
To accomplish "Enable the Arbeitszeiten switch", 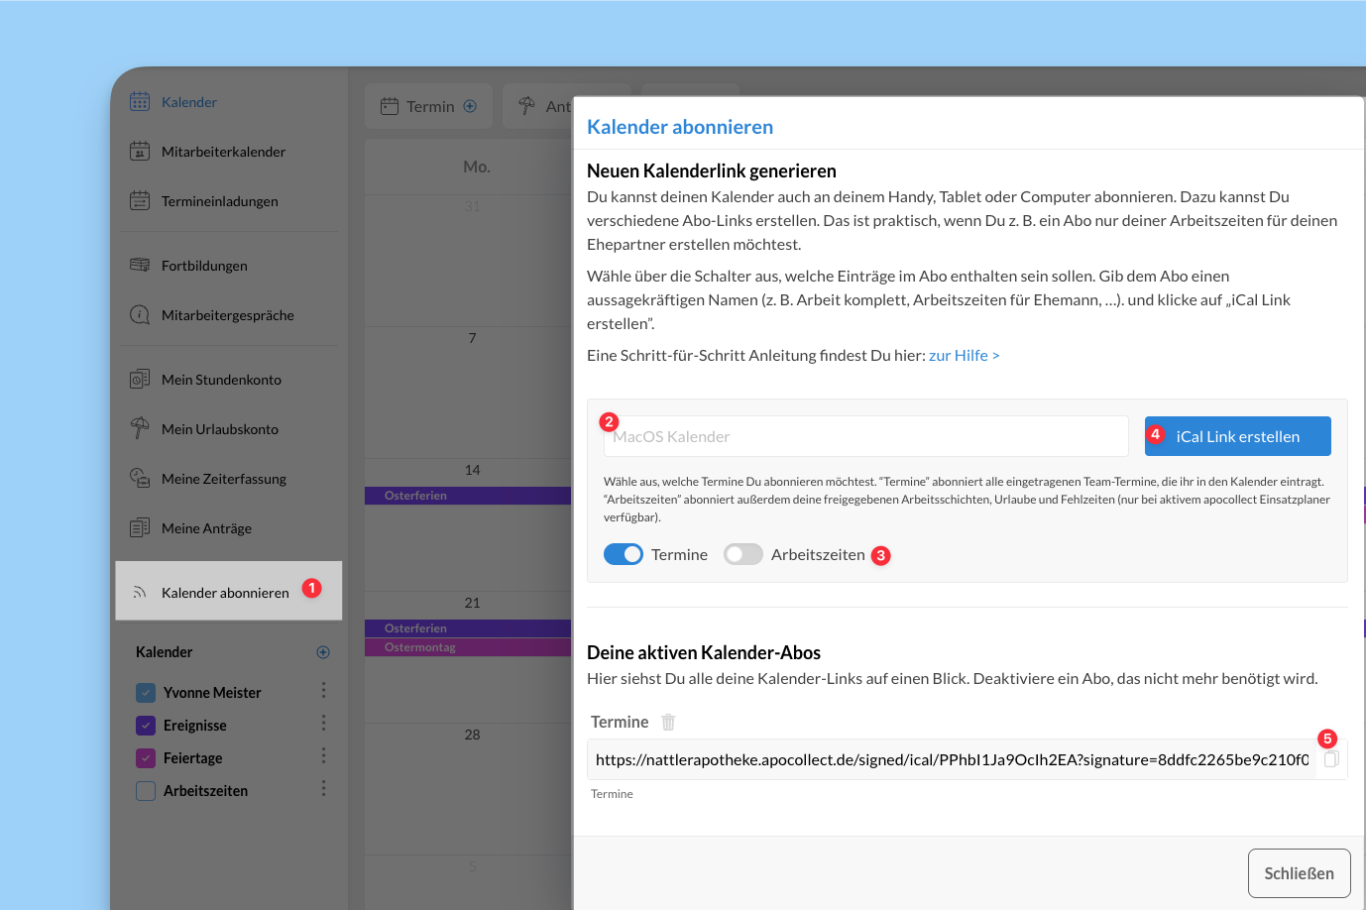I will [742, 555].
